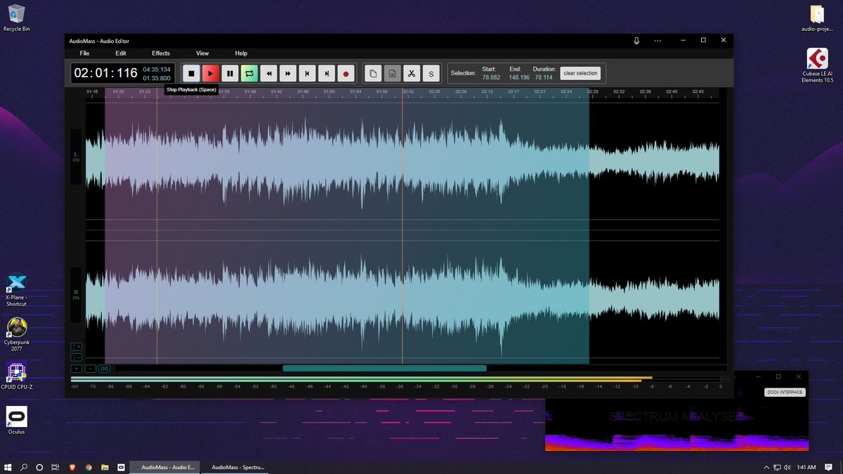The image size is (843, 474).
Task: Start playback with the red Play icon
Action: click(211, 73)
